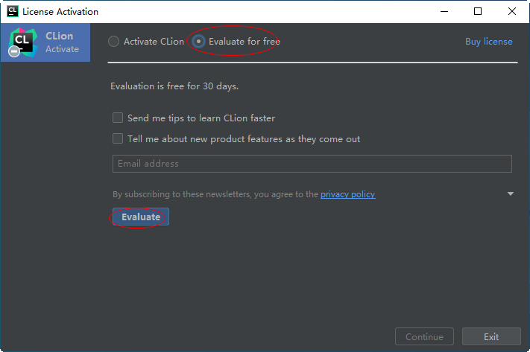Click the License Activation title text
530x352 pixels.
[60, 12]
